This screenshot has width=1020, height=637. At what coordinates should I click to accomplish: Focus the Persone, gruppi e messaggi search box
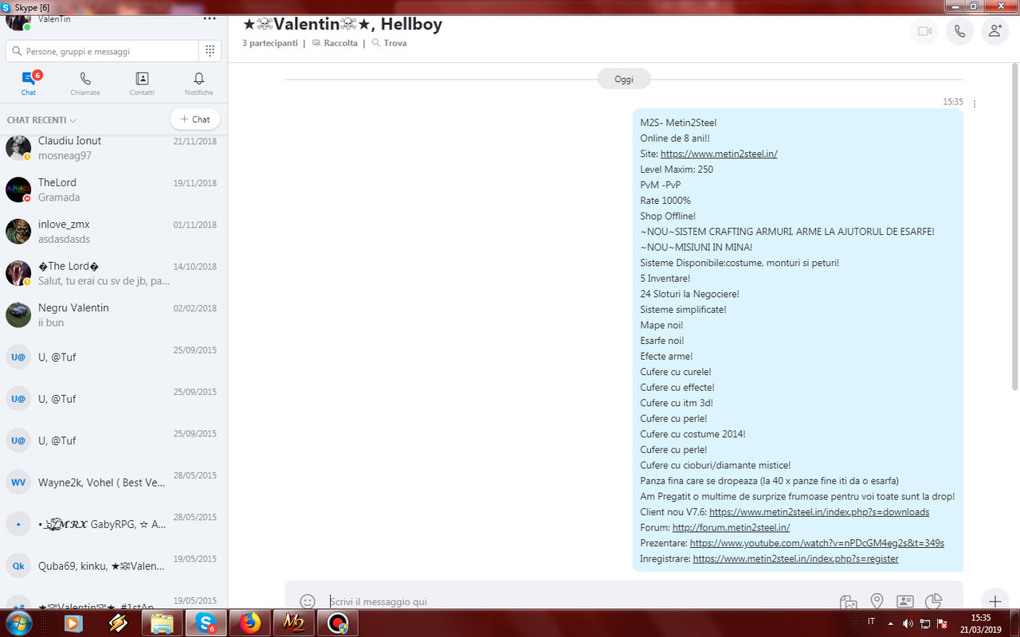(x=102, y=51)
